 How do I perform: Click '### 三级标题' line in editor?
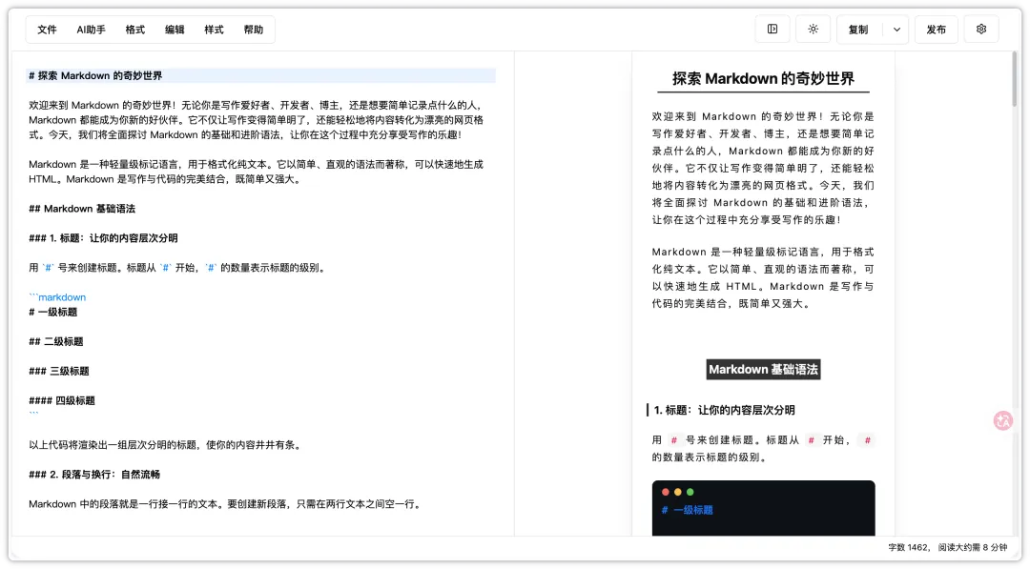point(59,372)
